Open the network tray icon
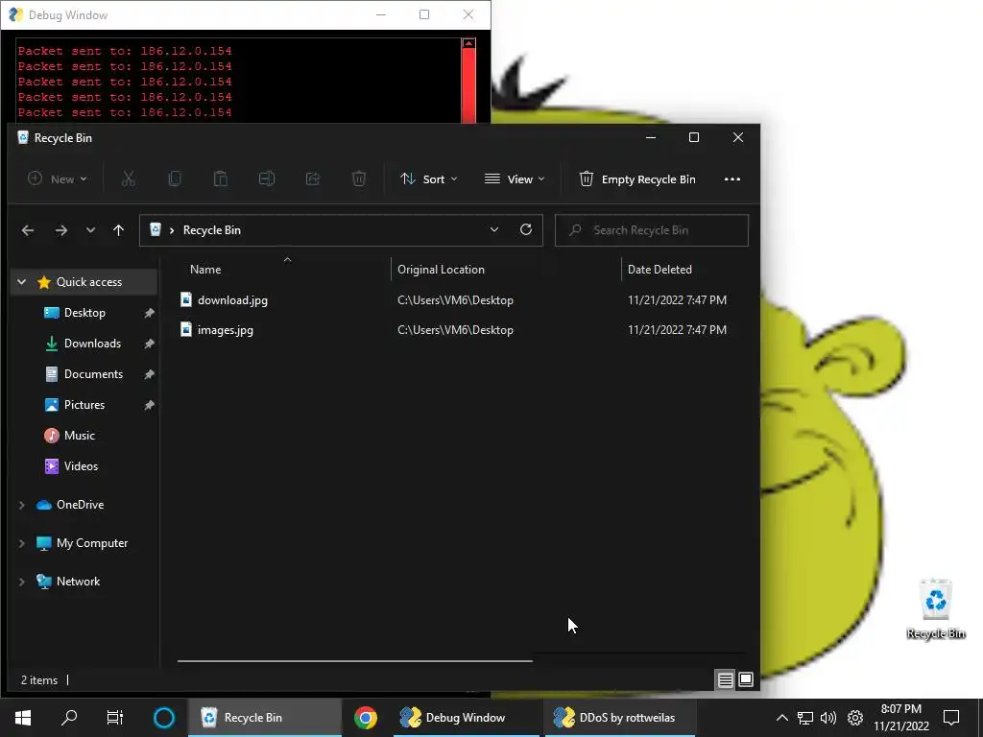Screen dimensions: 983x737 pyautogui.click(x=805, y=718)
